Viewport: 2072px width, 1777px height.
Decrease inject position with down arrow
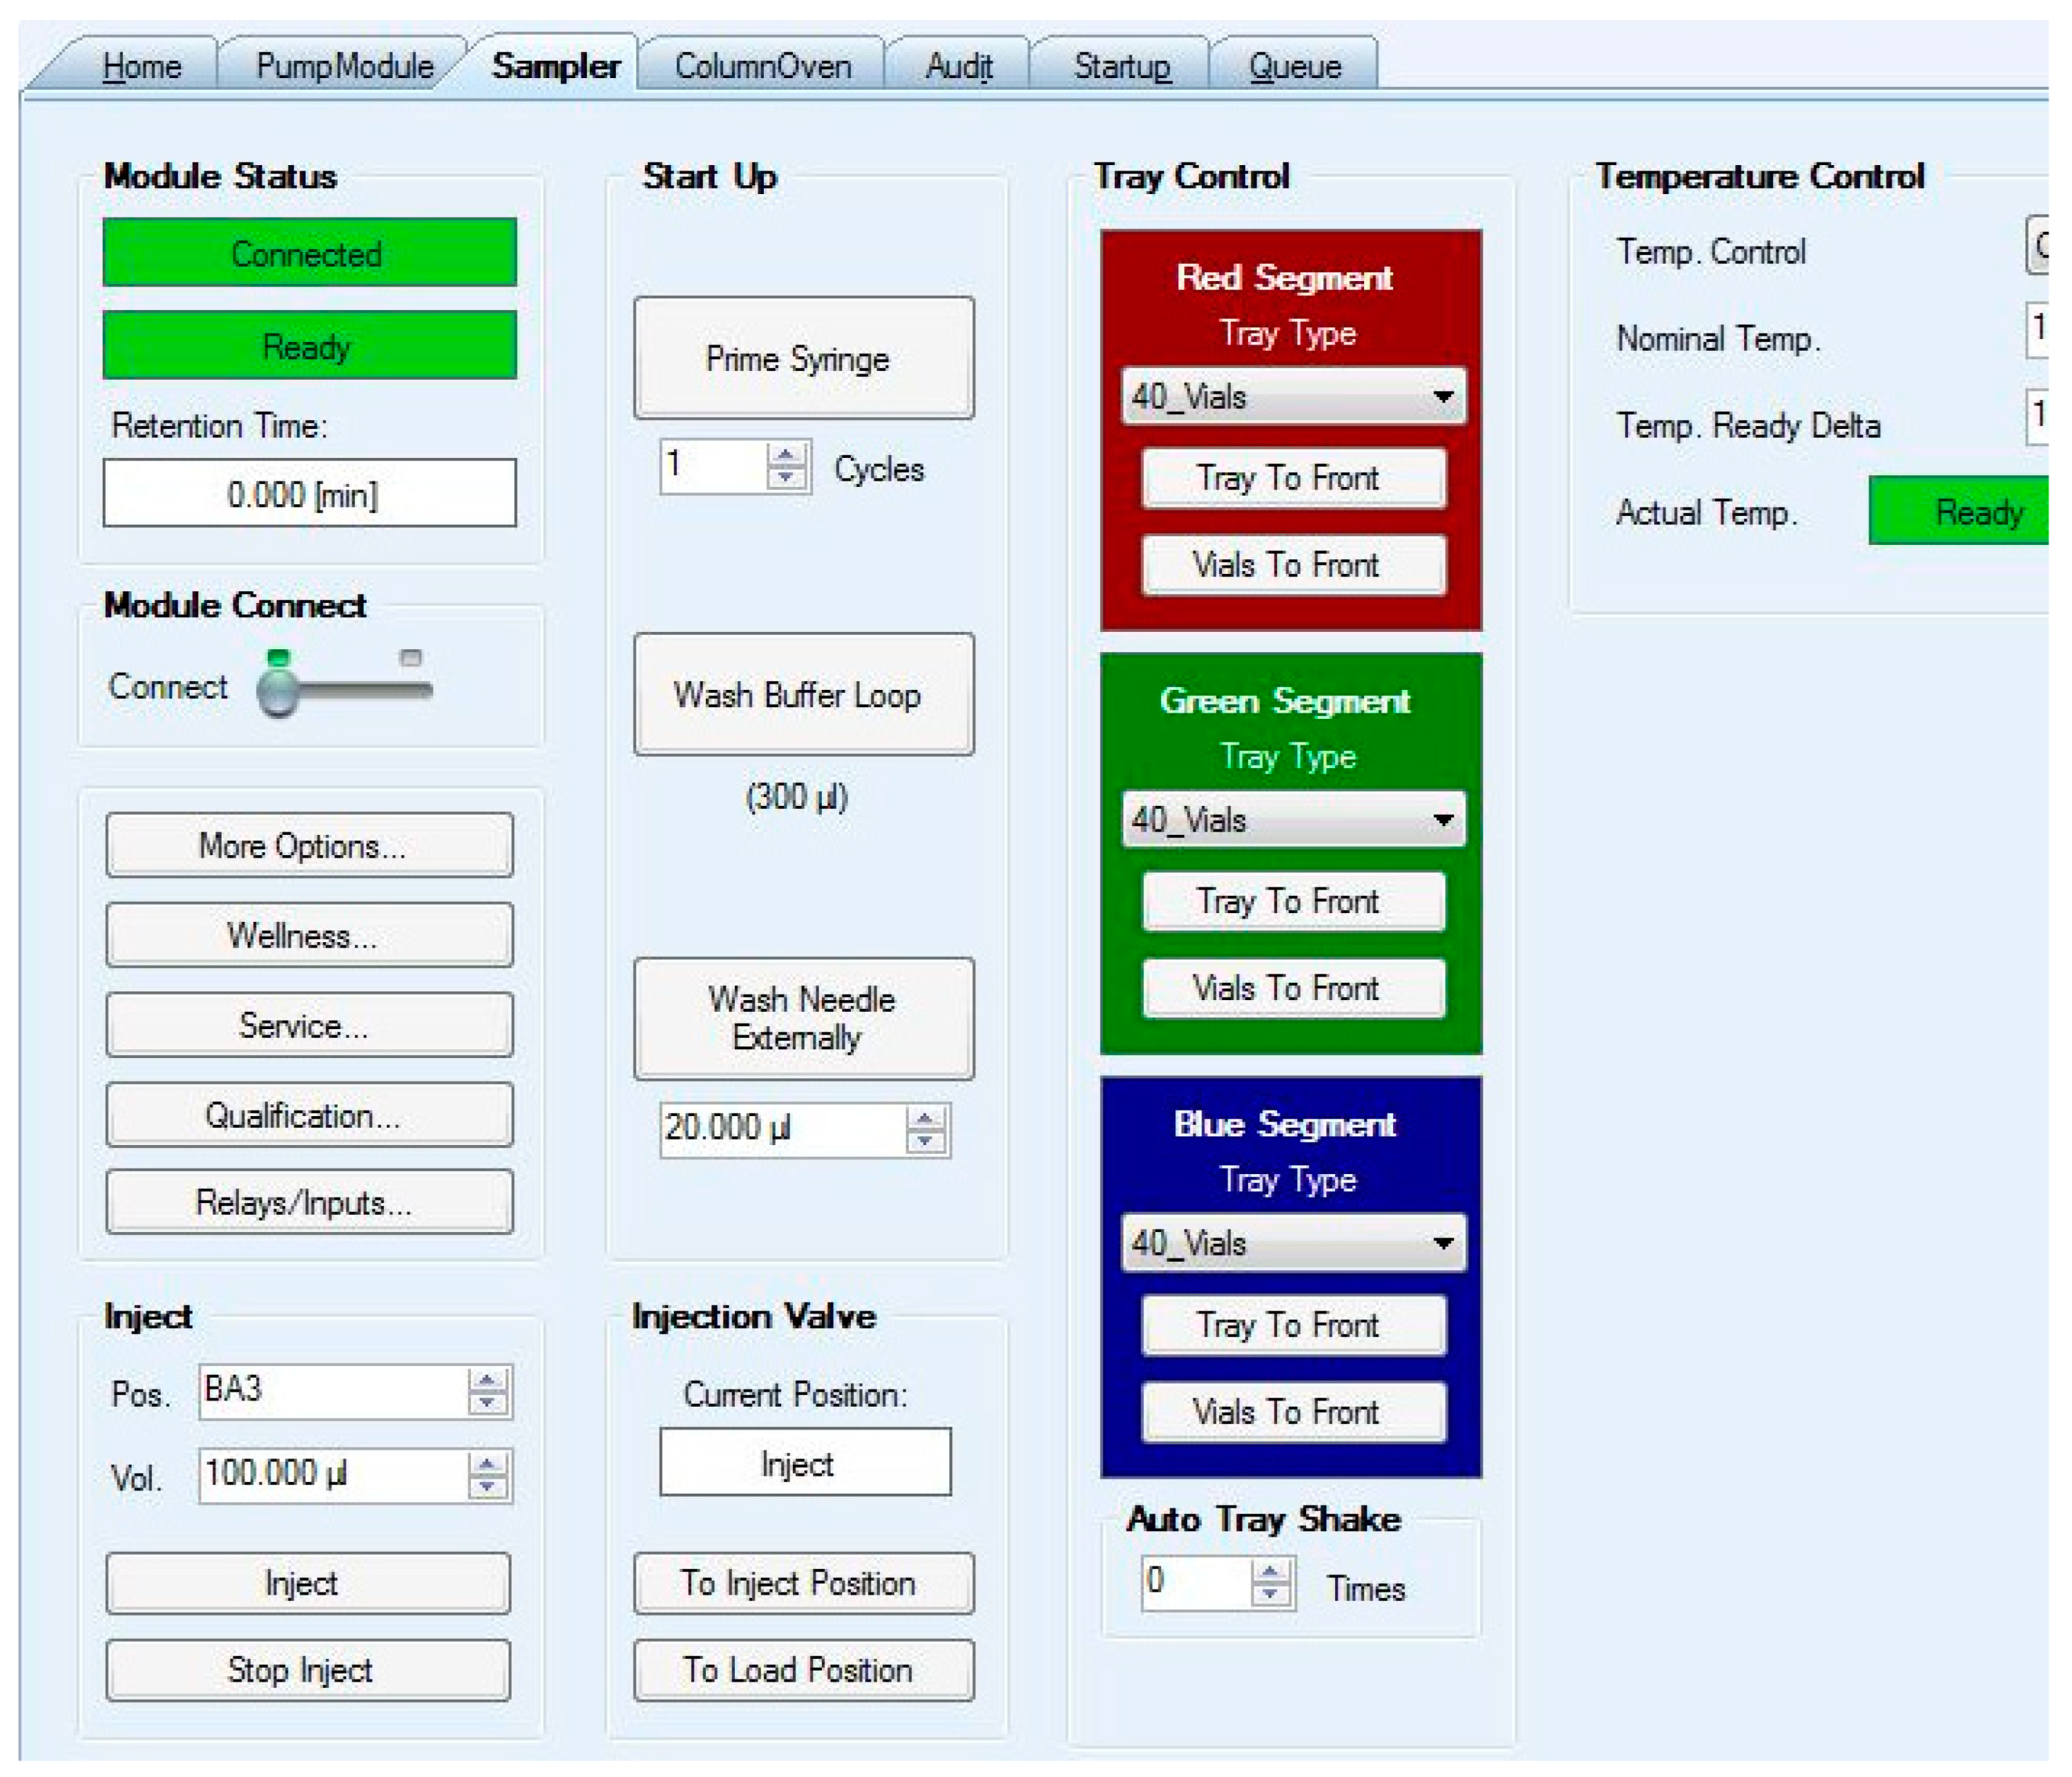point(487,1402)
